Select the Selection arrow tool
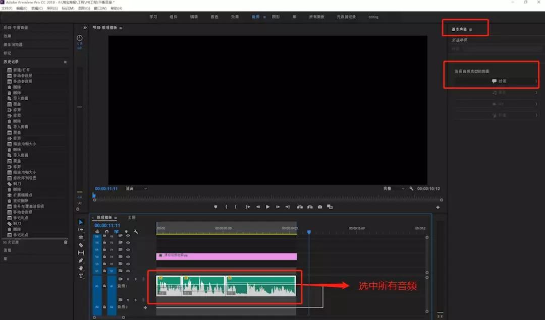Viewport: 545px width, 320px height. [81, 222]
